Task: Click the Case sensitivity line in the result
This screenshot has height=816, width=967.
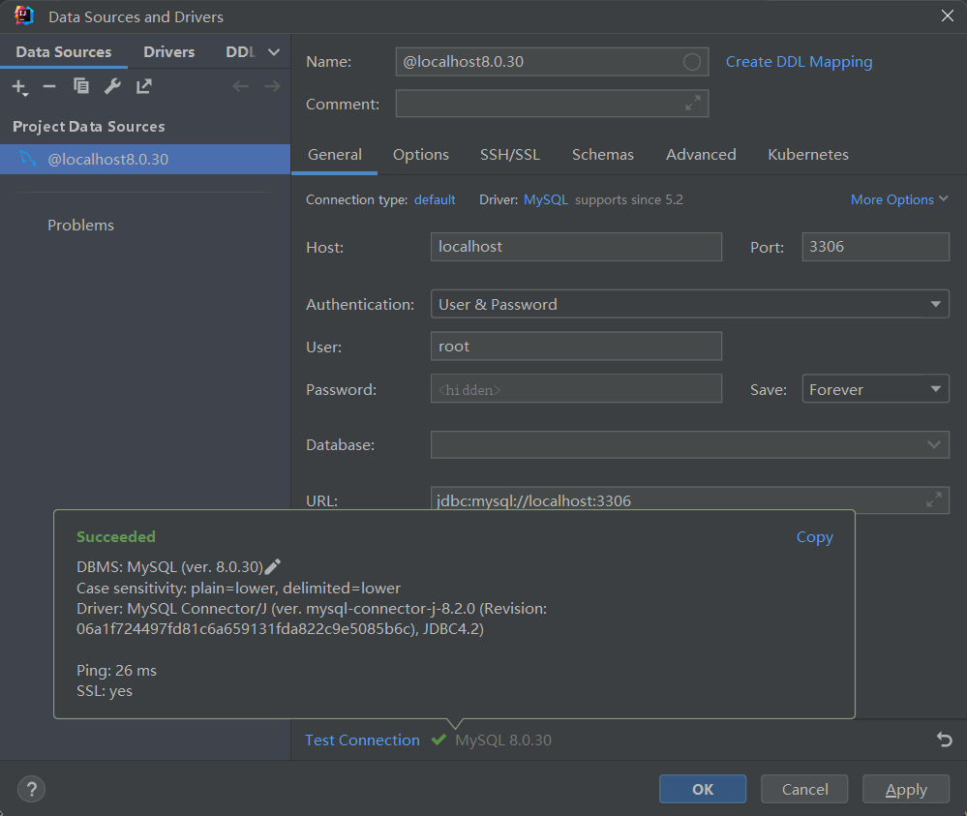Action: click(239, 588)
